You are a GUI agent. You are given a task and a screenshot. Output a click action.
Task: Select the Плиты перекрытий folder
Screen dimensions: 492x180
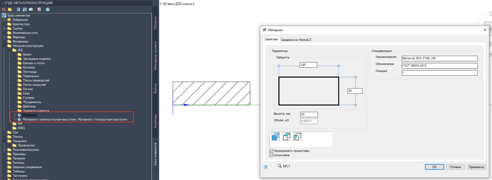coord(36,81)
